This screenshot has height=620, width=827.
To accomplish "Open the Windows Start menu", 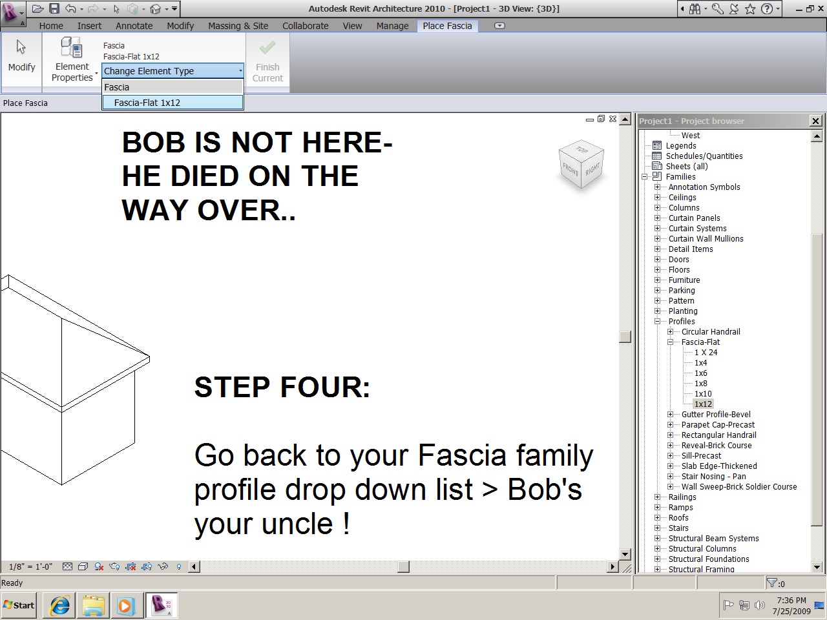I will (19, 605).
